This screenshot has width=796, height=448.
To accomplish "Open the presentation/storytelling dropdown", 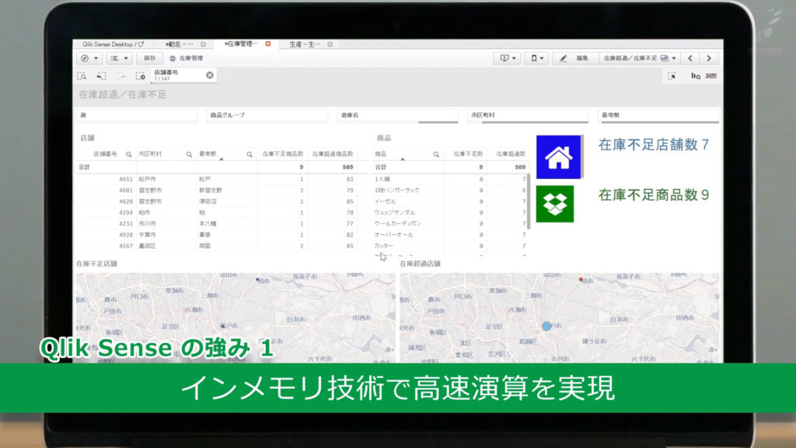I will tap(507, 58).
